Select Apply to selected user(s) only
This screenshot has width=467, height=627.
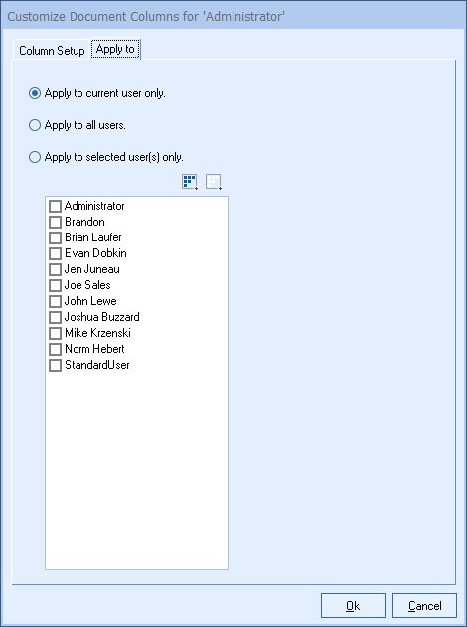coord(35,157)
